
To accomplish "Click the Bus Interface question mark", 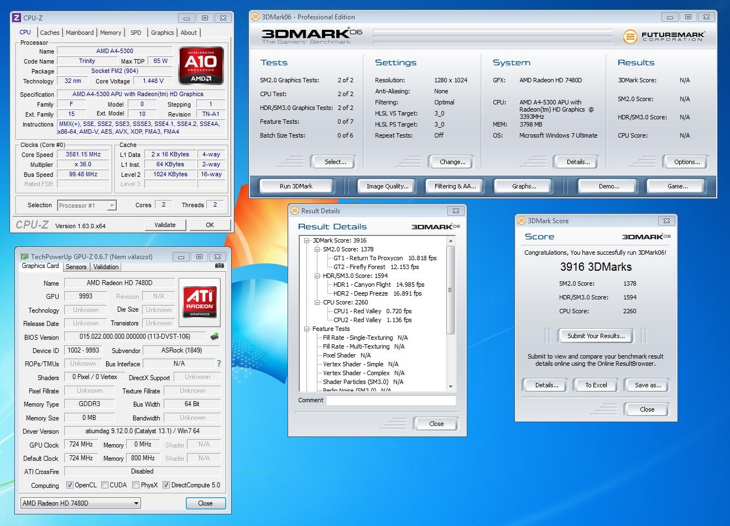I will pyautogui.click(x=219, y=364).
